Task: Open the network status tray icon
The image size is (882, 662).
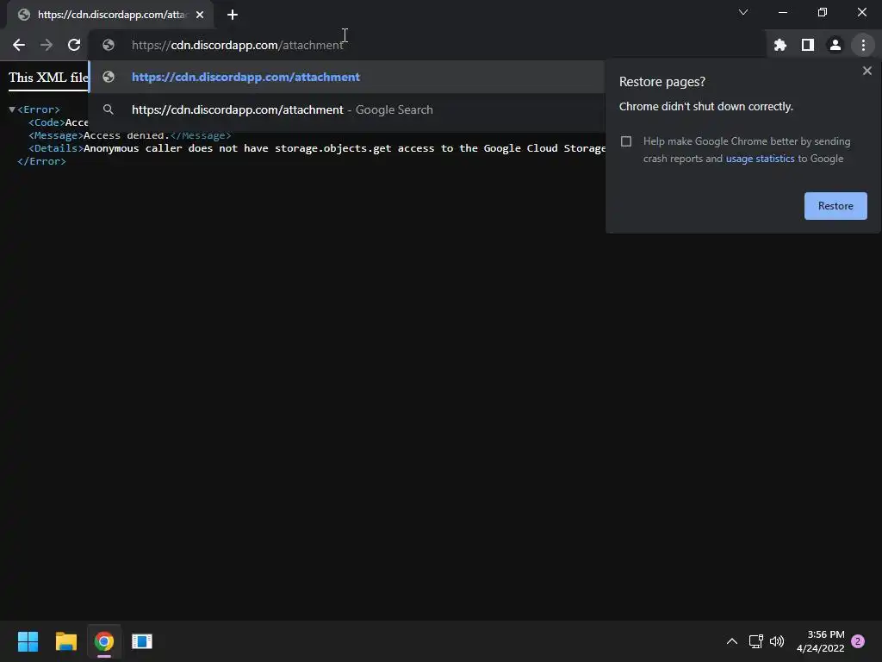Action: coord(755,641)
